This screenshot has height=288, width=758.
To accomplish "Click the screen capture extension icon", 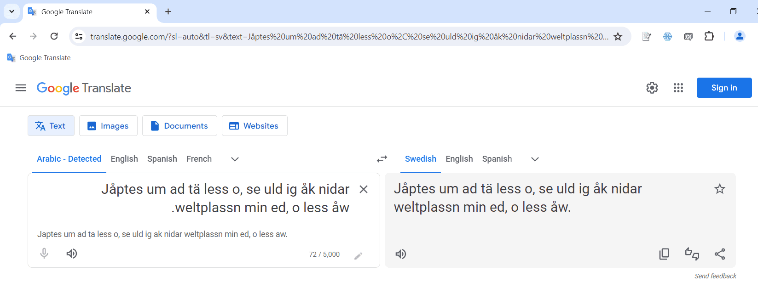I will [689, 36].
